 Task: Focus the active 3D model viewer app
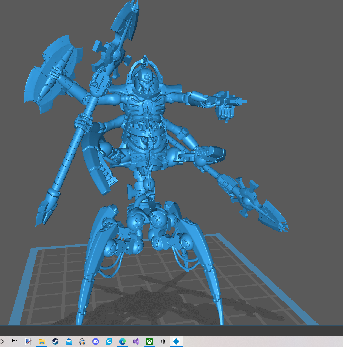point(176,341)
